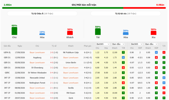Screen dimensions: 169x100
Task: Click green T/X badge in Augsburg row
Action: (x=164, y=57)
